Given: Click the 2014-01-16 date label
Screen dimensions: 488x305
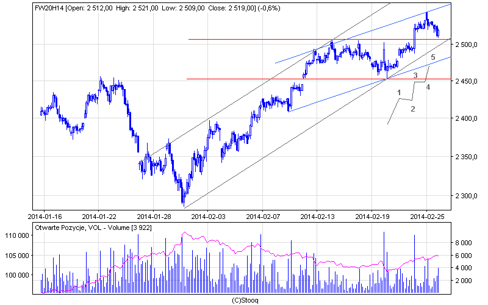Looking at the screenshot, I should tap(45, 217).
